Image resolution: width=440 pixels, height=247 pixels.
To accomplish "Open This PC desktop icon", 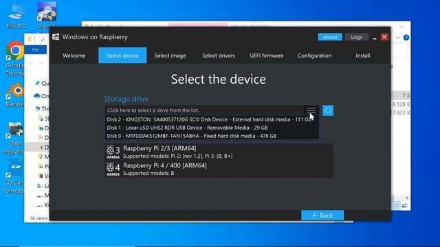I will pos(15,16).
